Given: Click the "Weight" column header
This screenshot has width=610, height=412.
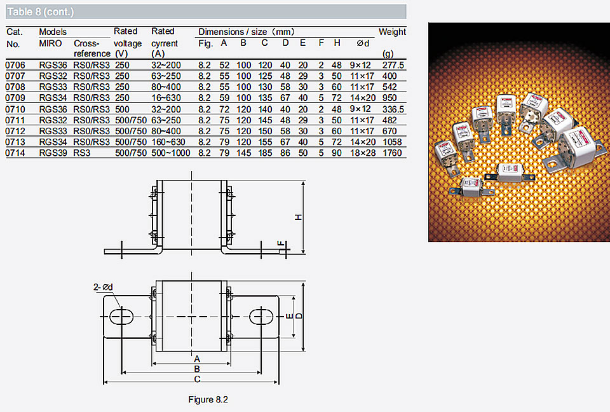Looking at the screenshot, I should 392,32.
